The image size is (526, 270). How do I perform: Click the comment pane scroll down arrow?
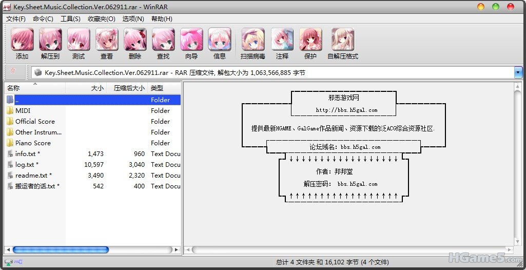pos(517,242)
